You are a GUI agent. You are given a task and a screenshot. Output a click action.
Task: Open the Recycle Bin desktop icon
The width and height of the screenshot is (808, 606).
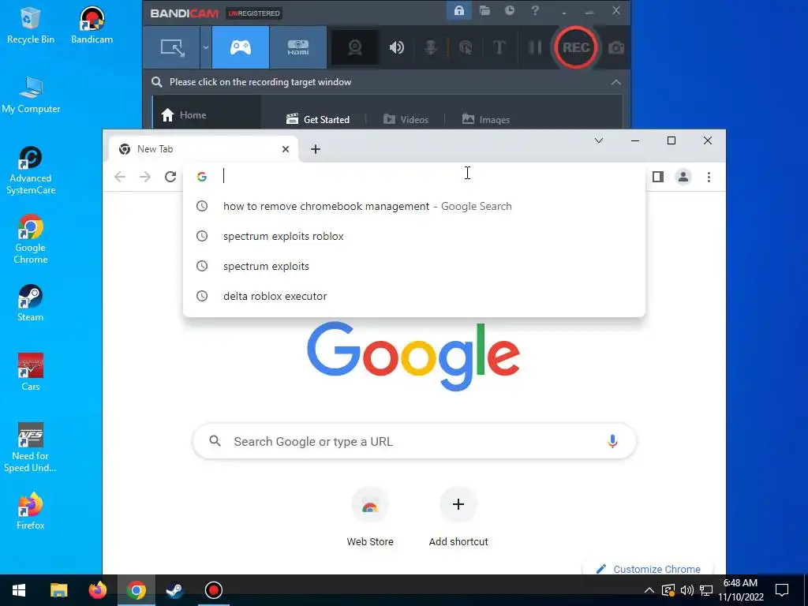pos(31,26)
